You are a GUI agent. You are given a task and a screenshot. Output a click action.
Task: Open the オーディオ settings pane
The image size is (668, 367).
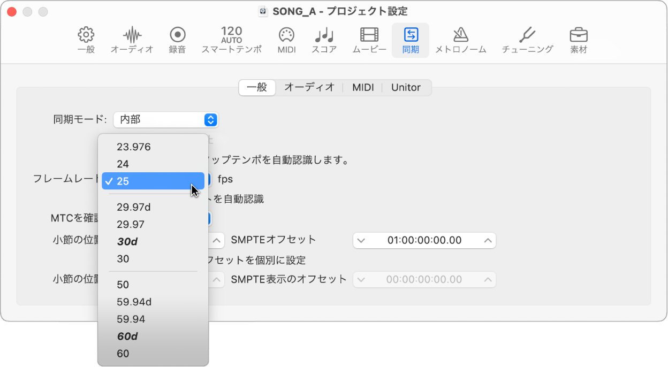(132, 40)
